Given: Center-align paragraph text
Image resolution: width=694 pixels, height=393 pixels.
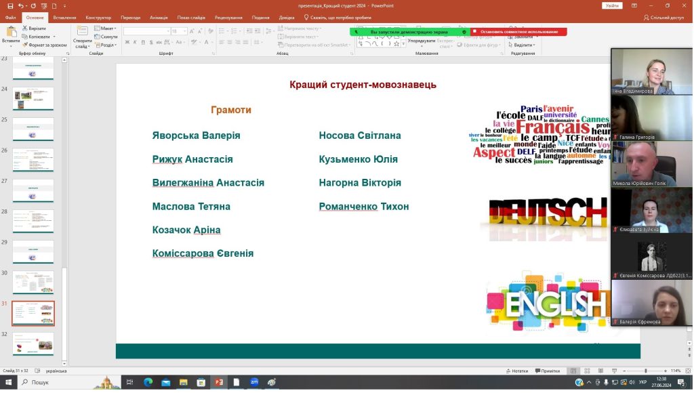Looking at the screenshot, I should click(x=230, y=43).
